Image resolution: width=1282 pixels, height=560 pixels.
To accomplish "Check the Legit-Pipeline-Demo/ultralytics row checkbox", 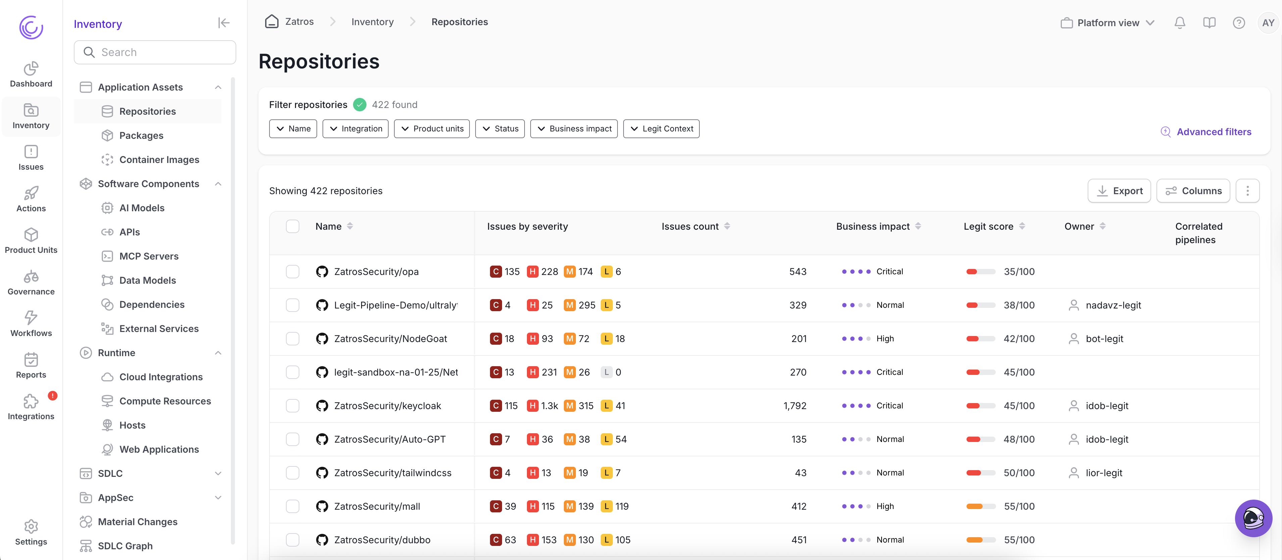I will 293,305.
